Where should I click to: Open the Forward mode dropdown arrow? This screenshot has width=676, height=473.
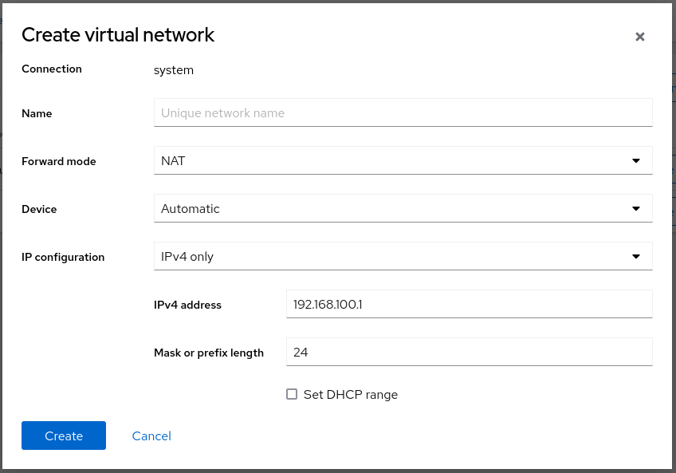tap(636, 160)
